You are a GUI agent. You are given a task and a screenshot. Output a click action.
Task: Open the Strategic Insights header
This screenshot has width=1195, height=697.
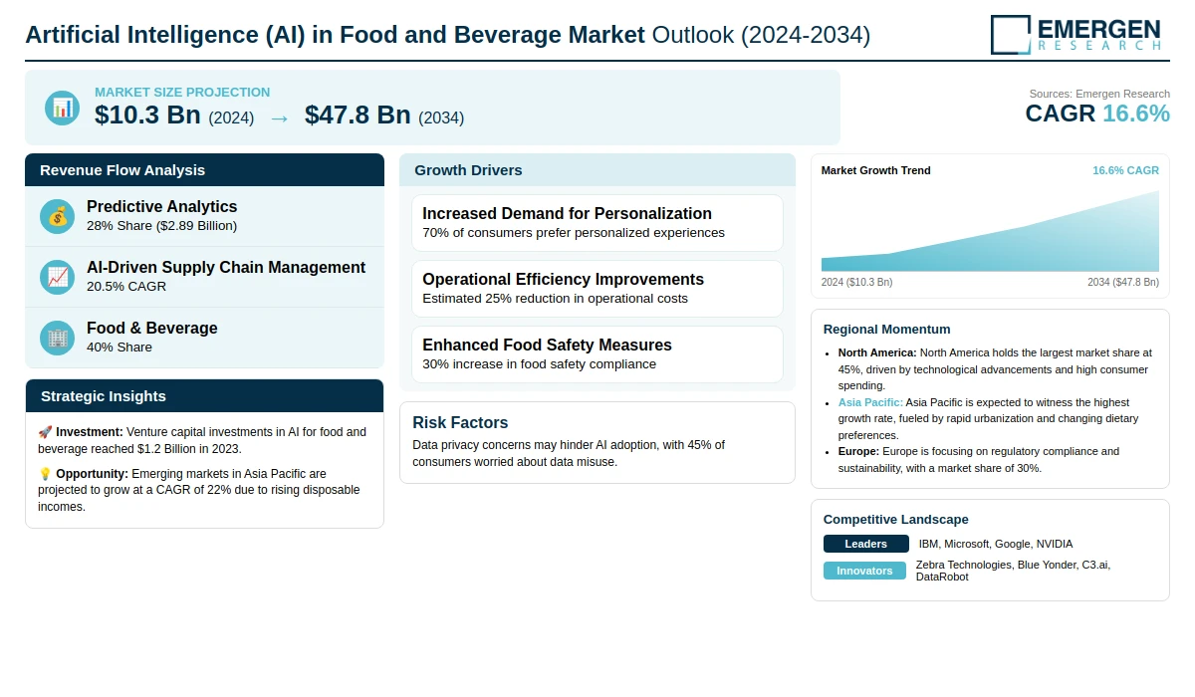tap(204, 396)
